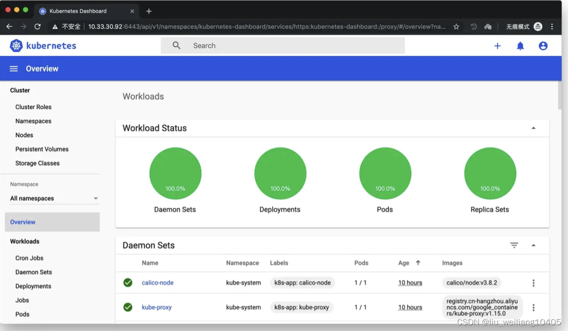Open the calico-node daemon set link
Viewport: 568px width, 331px height.
tap(158, 282)
